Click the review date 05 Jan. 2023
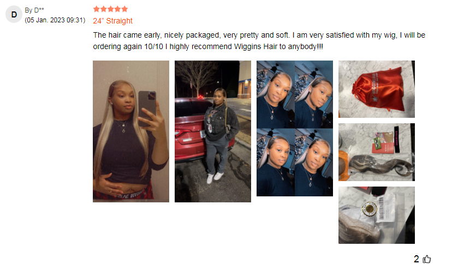452x264 pixels. pos(55,20)
